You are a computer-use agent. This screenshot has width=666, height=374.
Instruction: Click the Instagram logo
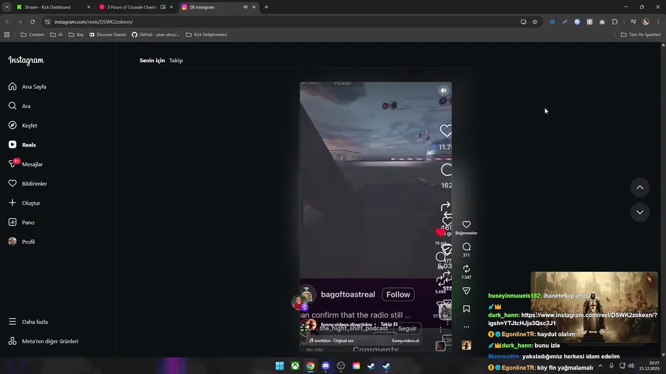(x=26, y=60)
